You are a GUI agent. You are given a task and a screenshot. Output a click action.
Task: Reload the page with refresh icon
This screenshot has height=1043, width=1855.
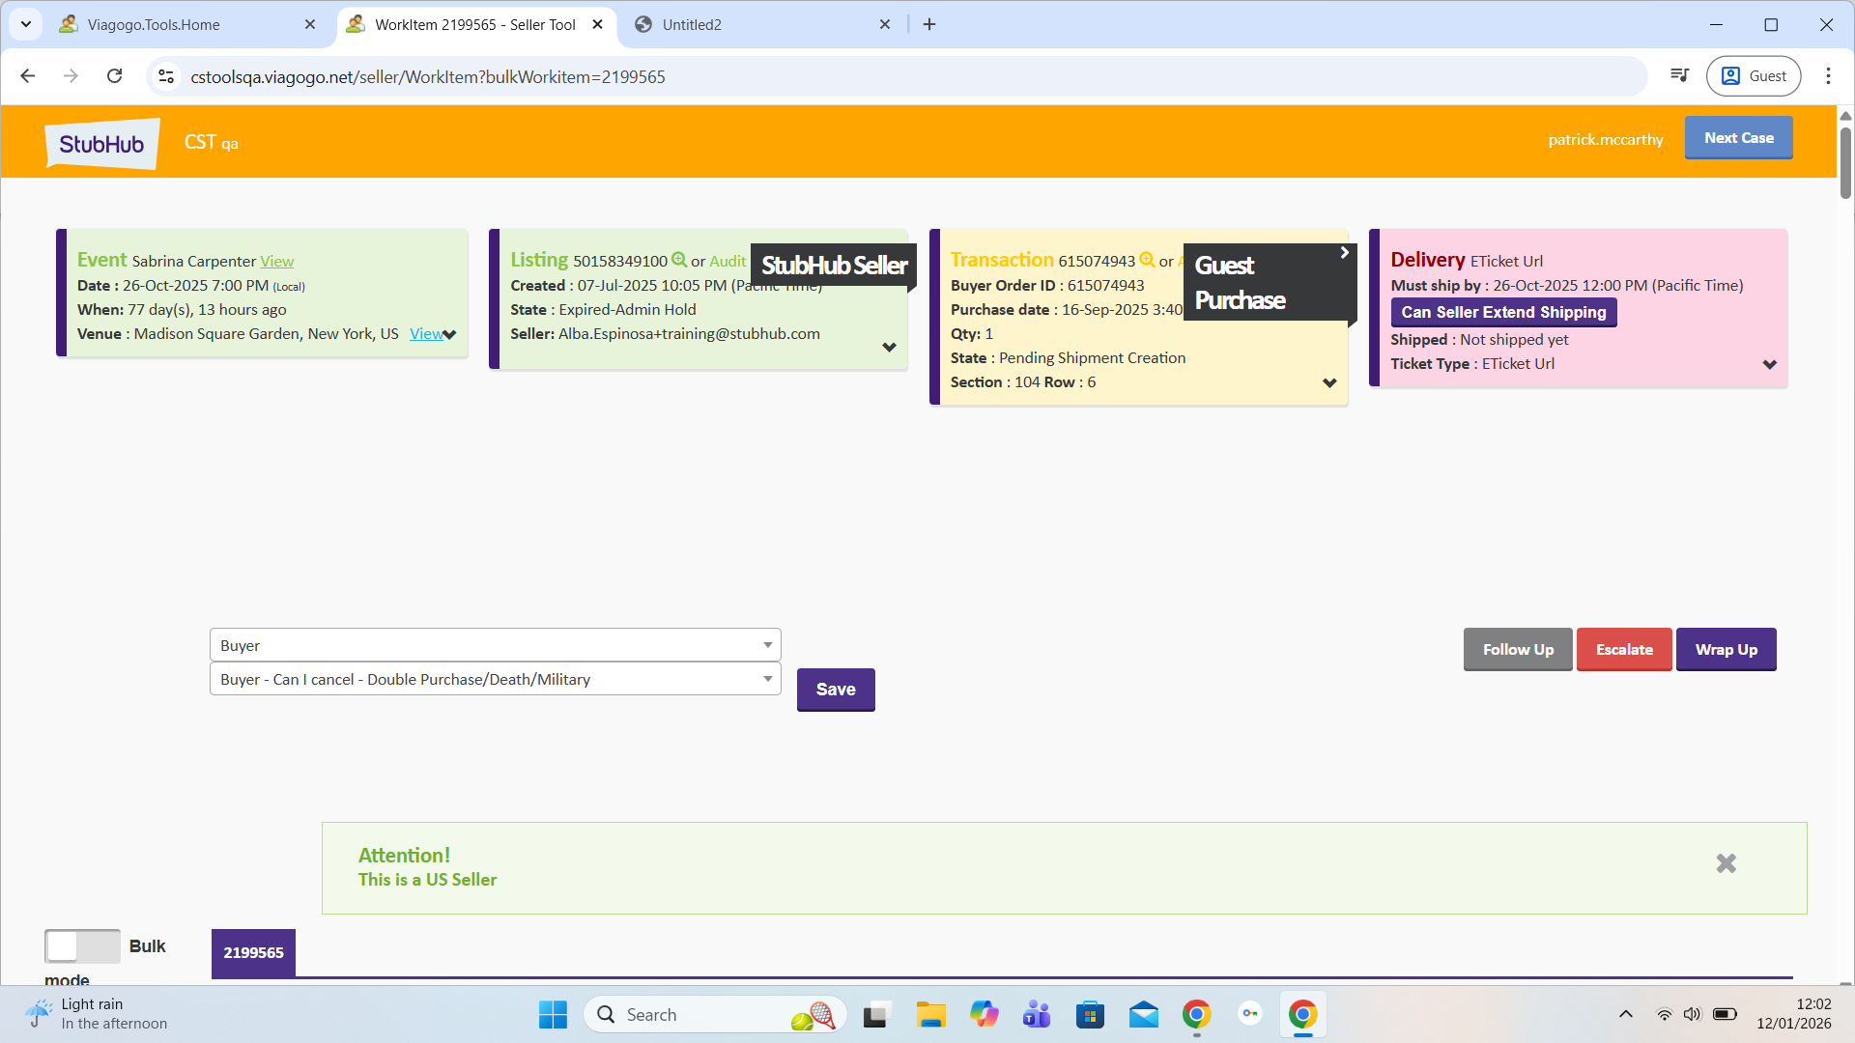[x=114, y=76]
